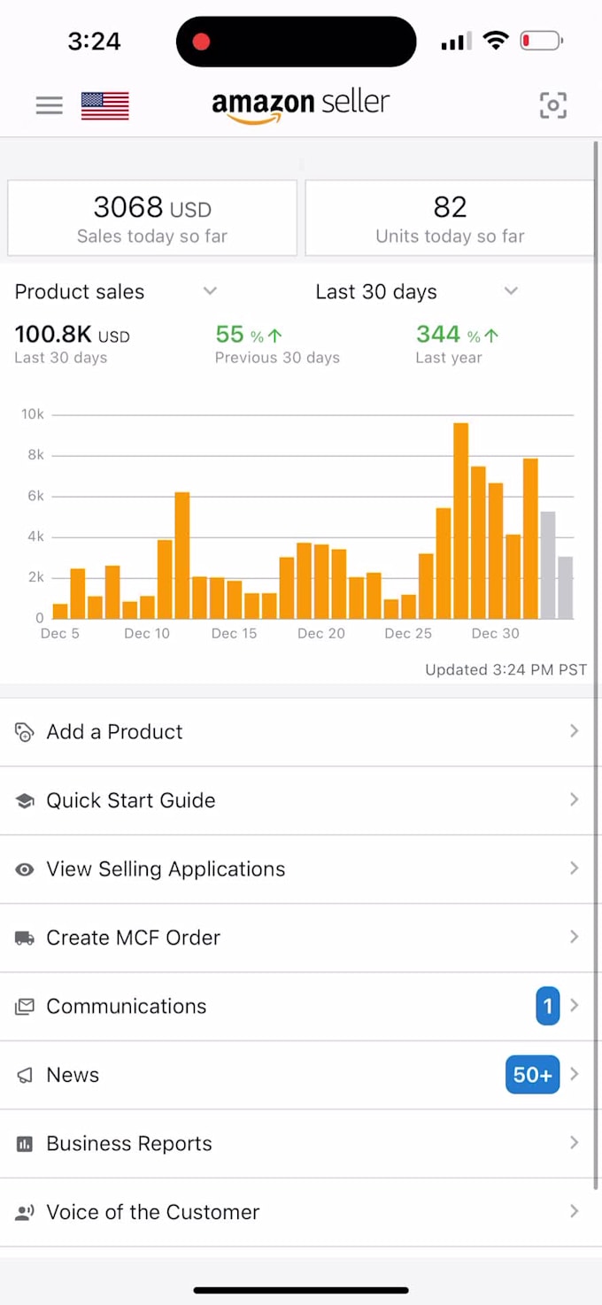This screenshot has width=602, height=1305.
Task: Tap the truck icon for MCF Order
Action: [x=25, y=938]
